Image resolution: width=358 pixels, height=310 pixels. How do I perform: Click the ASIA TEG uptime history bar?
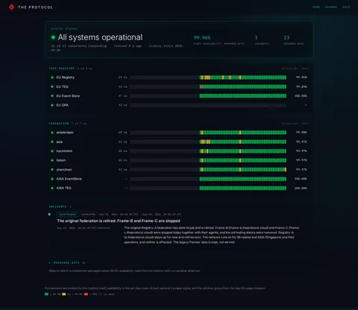pyautogui.click(x=208, y=189)
